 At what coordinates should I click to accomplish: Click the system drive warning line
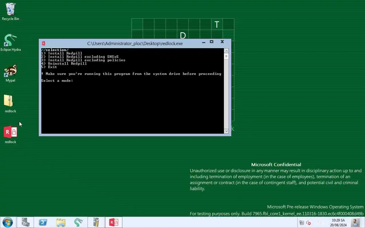[131, 74]
